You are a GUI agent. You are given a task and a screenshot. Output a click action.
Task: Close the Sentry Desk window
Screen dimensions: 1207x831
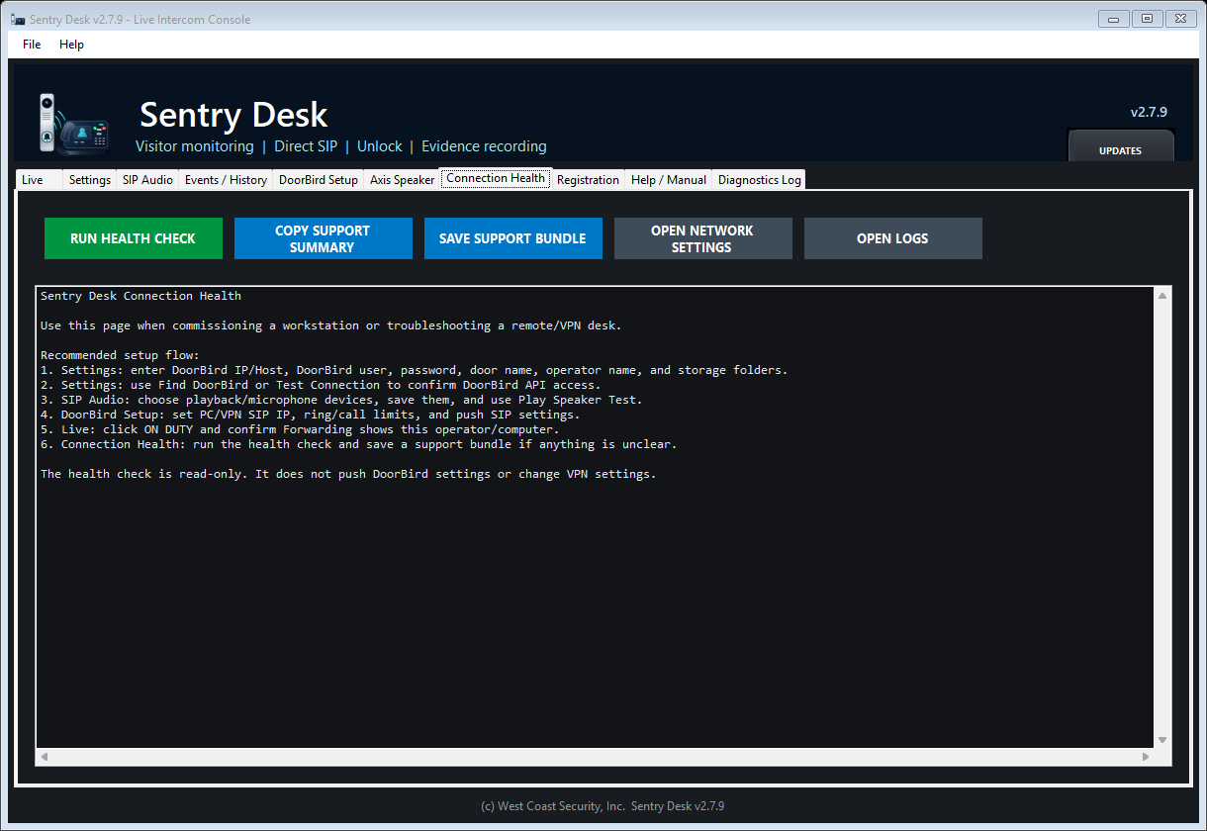[x=1181, y=18]
